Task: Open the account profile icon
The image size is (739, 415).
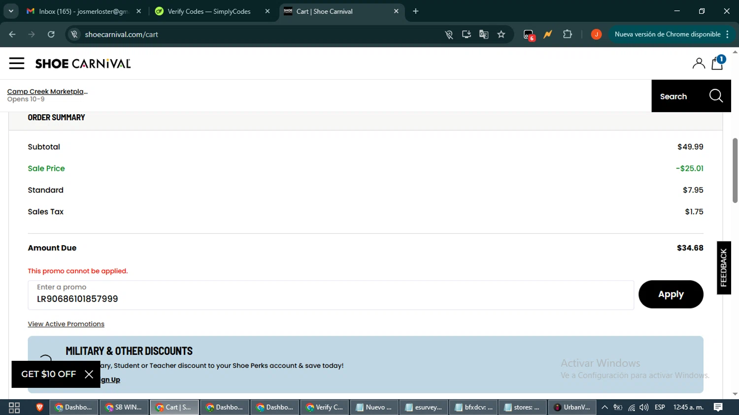Action: click(699, 64)
